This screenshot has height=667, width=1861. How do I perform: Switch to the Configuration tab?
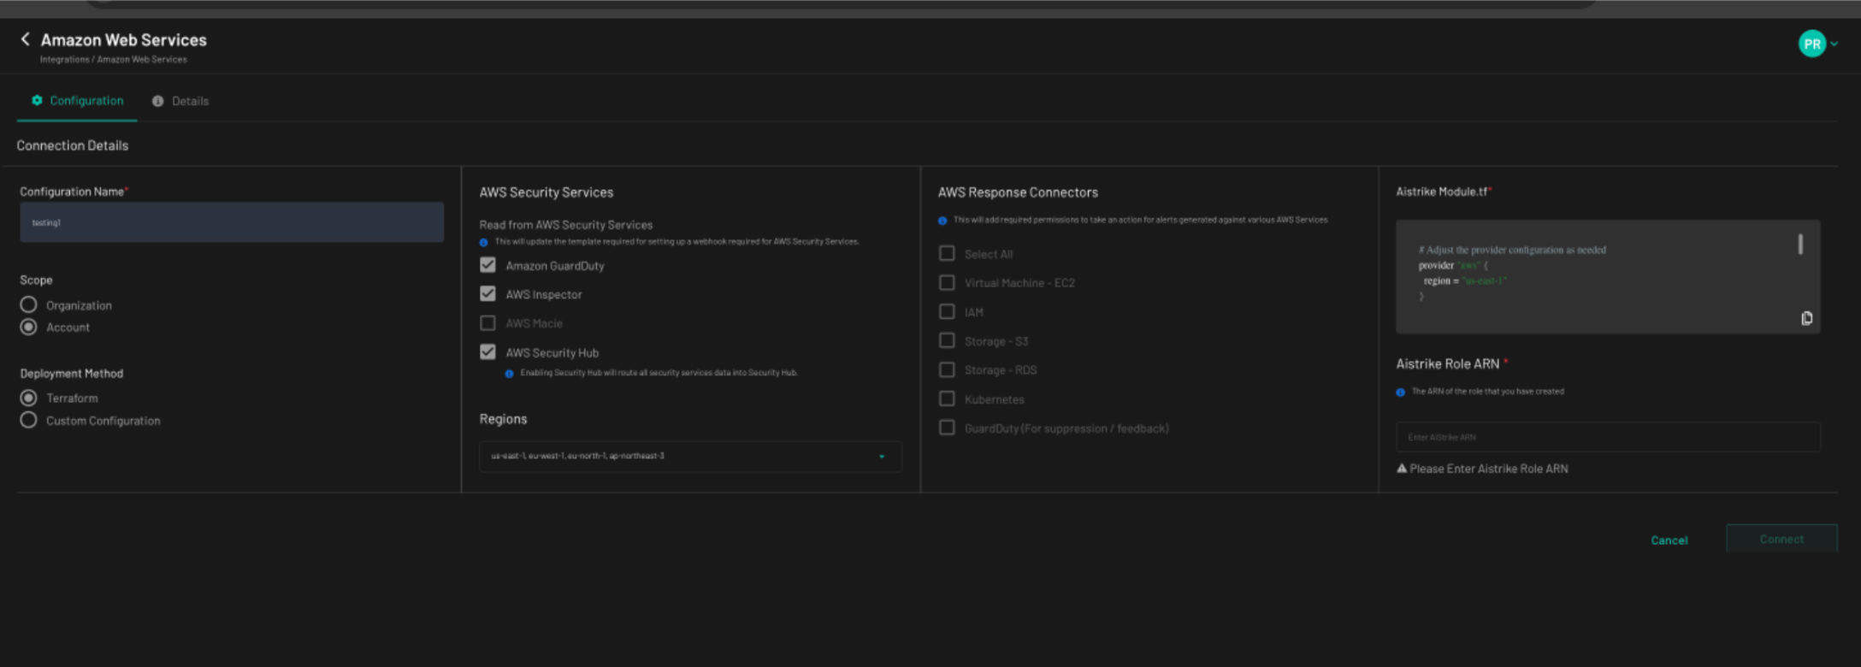click(77, 101)
